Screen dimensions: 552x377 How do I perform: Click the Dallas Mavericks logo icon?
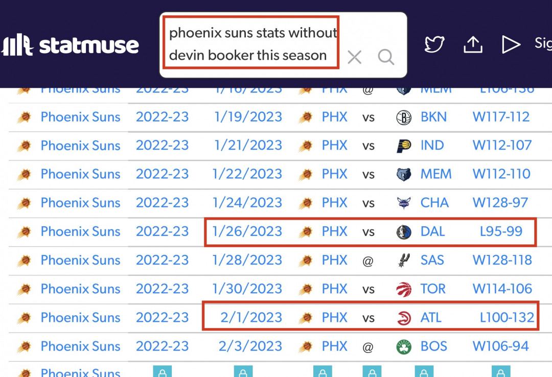(x=403, y=232)
